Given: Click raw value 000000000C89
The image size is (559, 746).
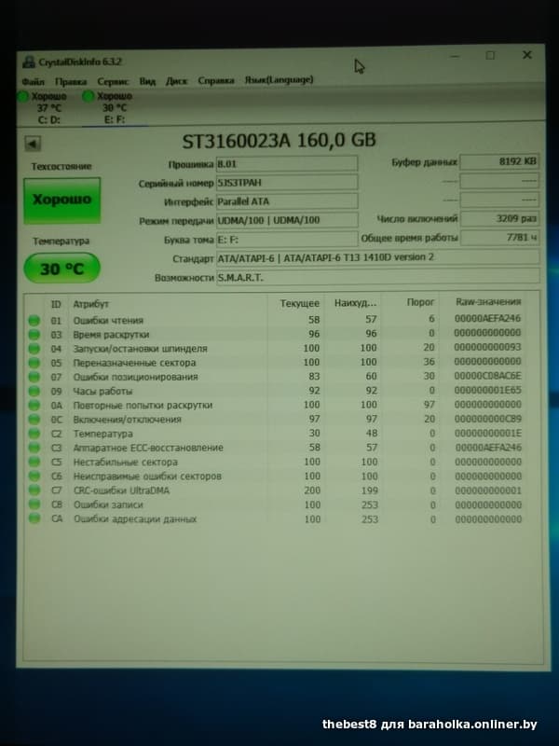Looking at the screenshot, I should tap(488, 419).
